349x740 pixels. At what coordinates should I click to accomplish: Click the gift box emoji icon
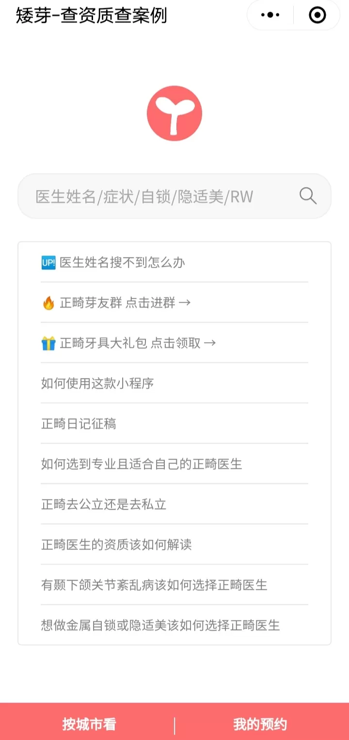coord(48,344)
